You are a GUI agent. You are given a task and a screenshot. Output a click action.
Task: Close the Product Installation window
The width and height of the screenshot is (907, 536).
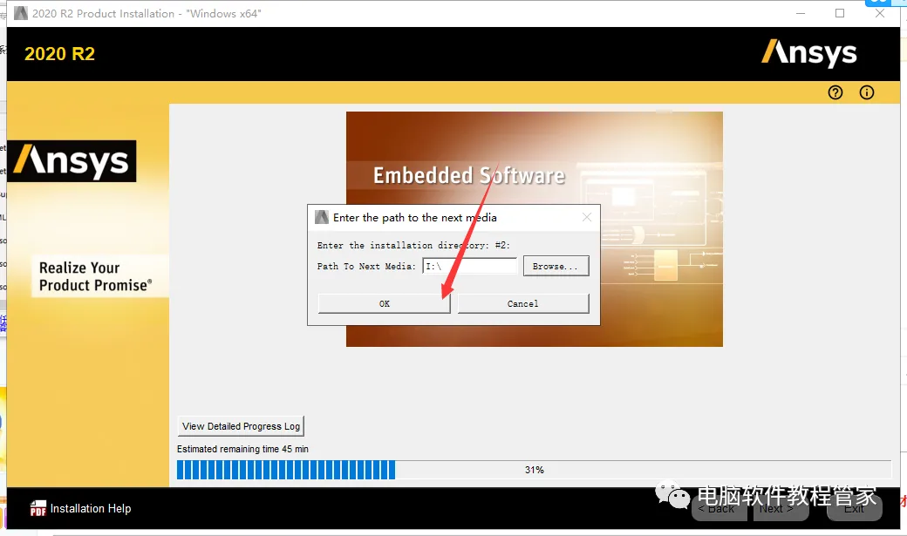880,13
